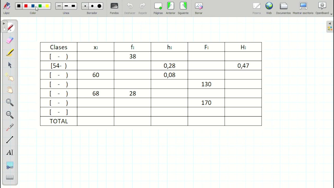334x188 pixels.
Task: Click the cell with value 28
Action: pos(133,93)
